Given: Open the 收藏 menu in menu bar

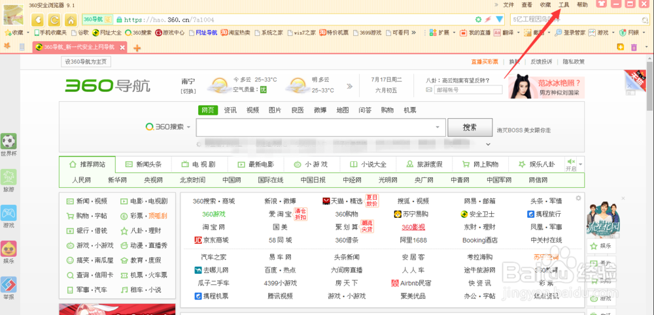Looking at the screenshot, I should pyautogui.click(x=545, y=5).
